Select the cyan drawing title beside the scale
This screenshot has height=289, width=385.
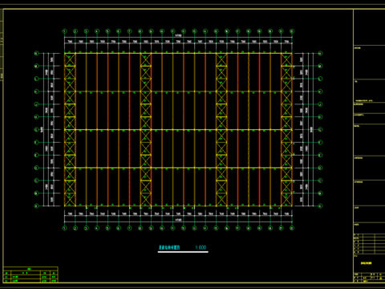(169, 248)
